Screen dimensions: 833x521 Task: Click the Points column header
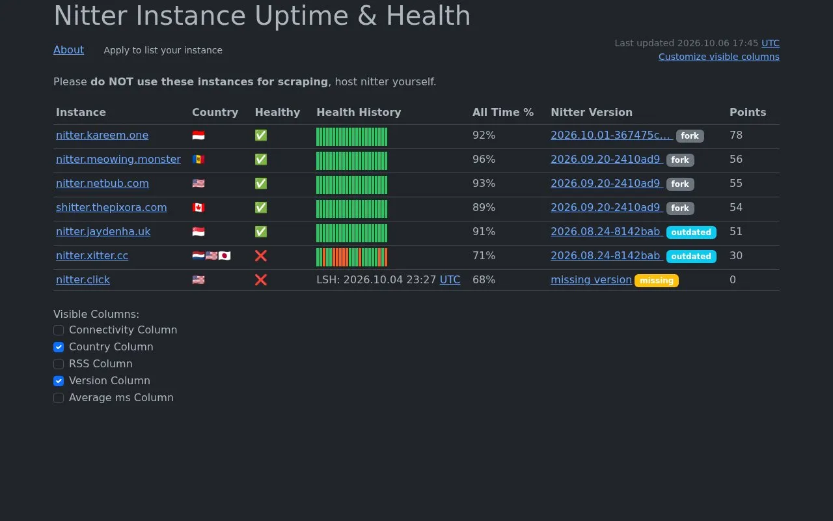748,112
